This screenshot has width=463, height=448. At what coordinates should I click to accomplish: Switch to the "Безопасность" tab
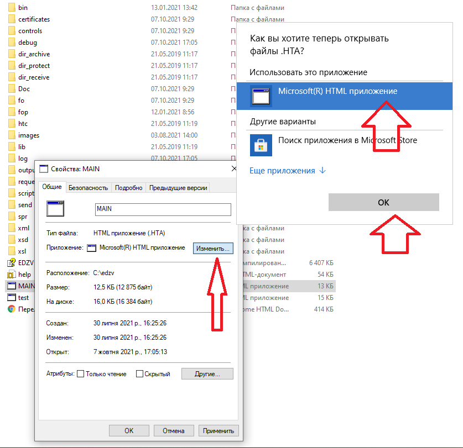pyautogui.click(x=88, y=188)
